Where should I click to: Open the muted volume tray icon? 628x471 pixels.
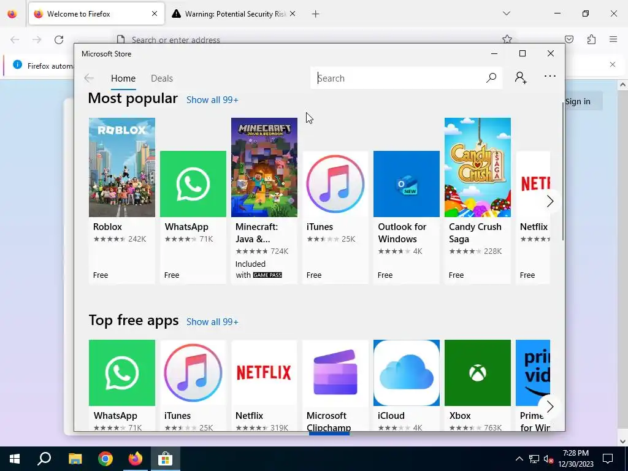pyautogui.click(x=549, y=459)
